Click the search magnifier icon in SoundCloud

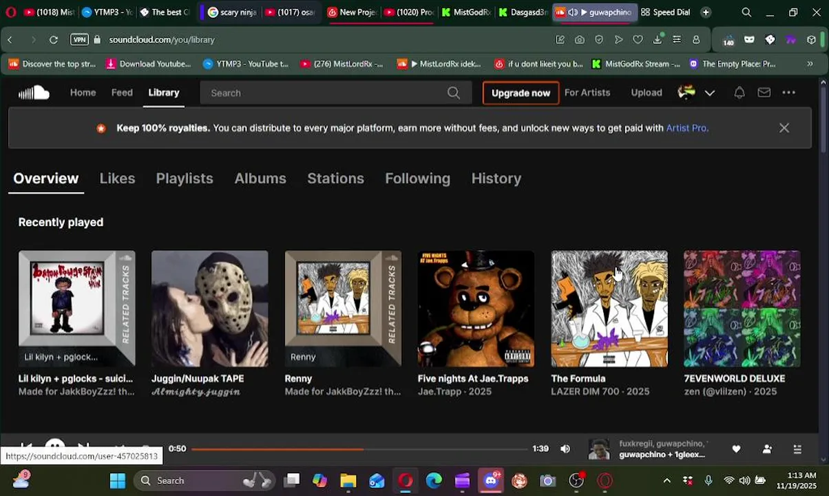[x=454, y=93]
